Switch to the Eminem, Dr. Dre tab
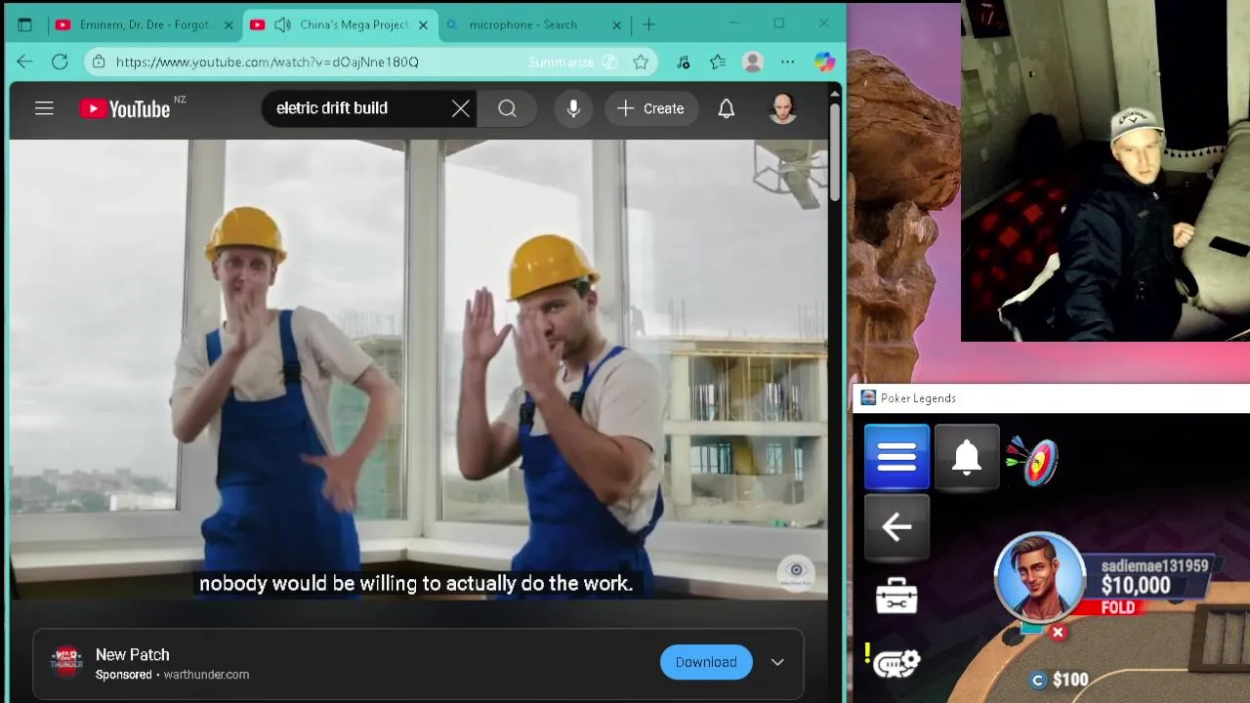The image size is (1250, 703). [x=144, y=24]
